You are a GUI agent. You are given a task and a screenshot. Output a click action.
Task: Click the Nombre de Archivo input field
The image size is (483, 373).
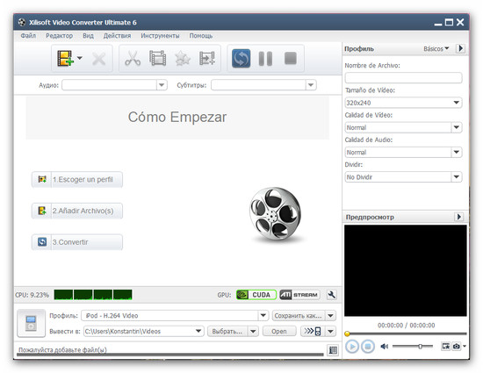click(x=404, y=77)
